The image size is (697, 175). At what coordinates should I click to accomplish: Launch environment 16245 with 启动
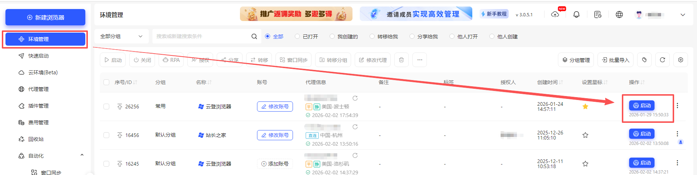(642, 163)
